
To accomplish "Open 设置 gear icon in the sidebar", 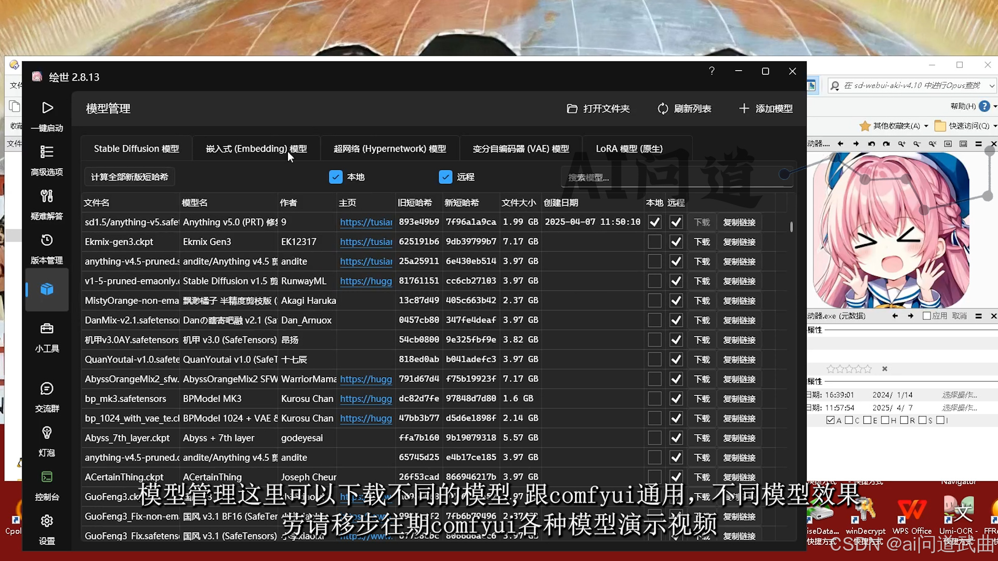I will coord(47,522).
